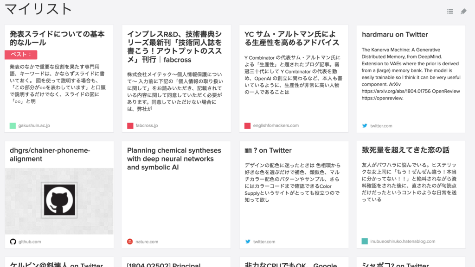This screenshot has width=475, height=267.
Task: Open dhgrs/chainer-phoneme-alignment title
Action: 50,155
